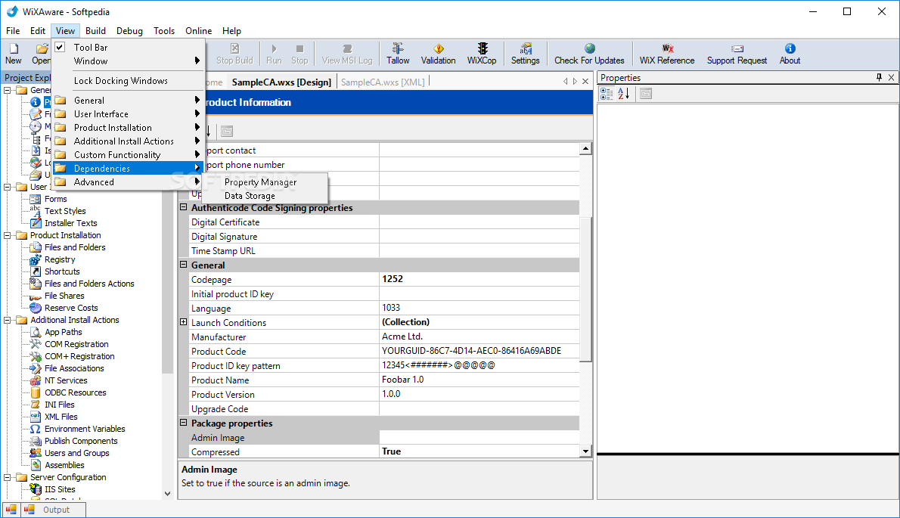
Task: Collapse the Product Installation tree node
Action: pyautogui.click(x=8, y=235)
